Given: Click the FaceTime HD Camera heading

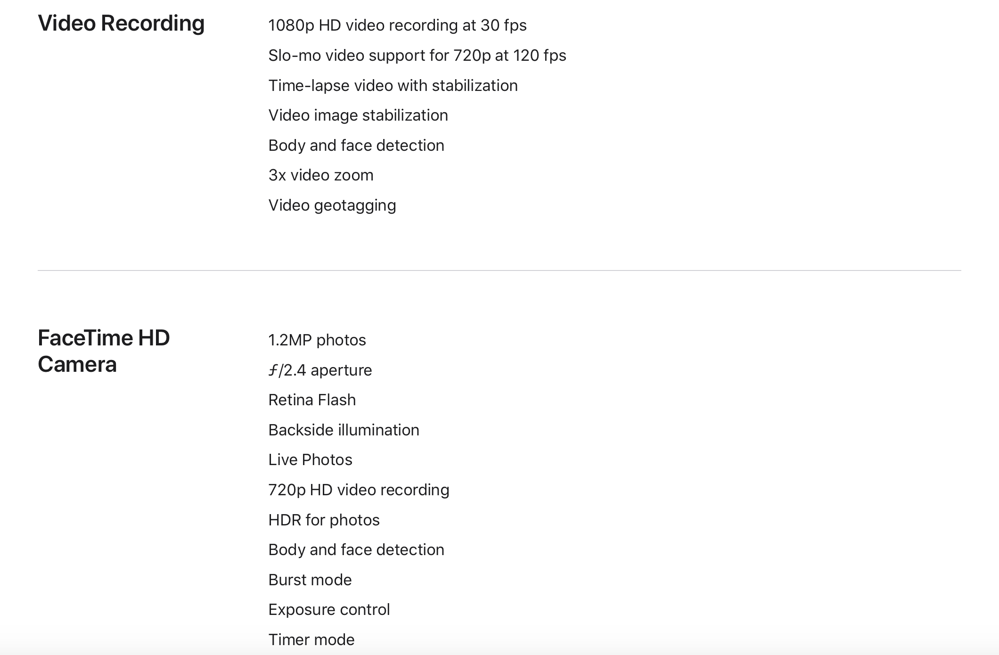Looking at the screenshot, I should tap(104, 351).
